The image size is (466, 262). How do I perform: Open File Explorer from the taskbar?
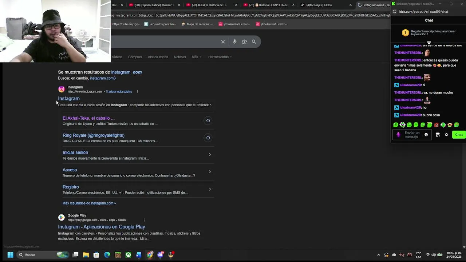(86, 255)
